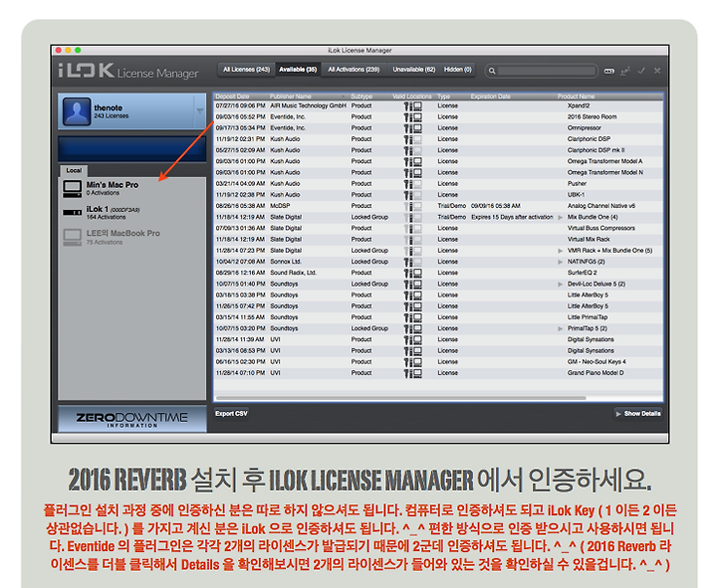Click the Export CSV button
The height and width of the screenshot is (588, 717).
[x=231, y=414]
